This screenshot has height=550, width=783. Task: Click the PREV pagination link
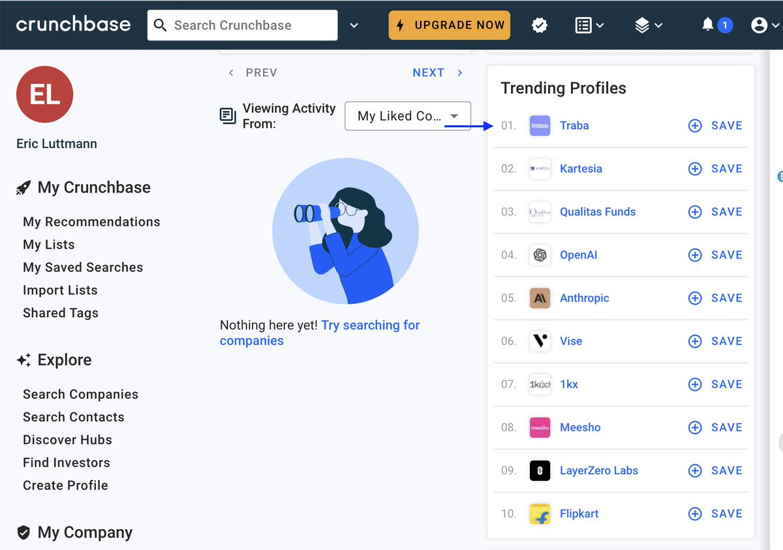(253, 72)
